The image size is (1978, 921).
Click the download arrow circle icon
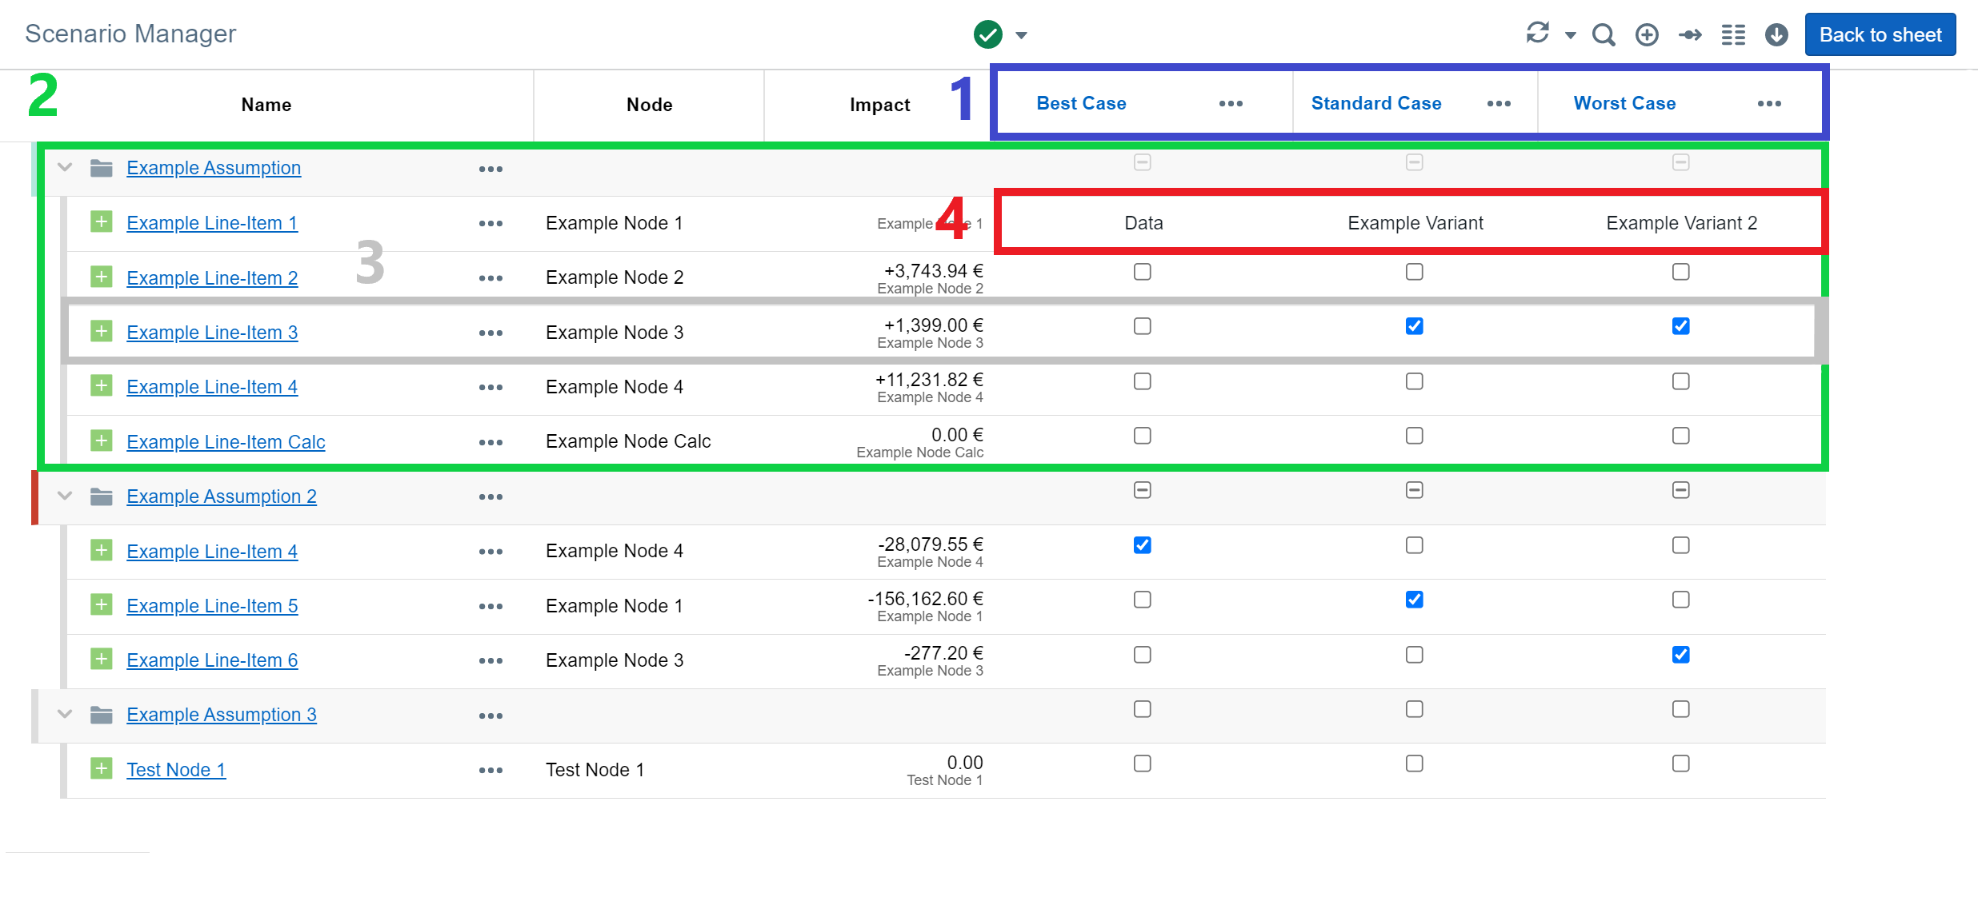tap(1776, 34)
